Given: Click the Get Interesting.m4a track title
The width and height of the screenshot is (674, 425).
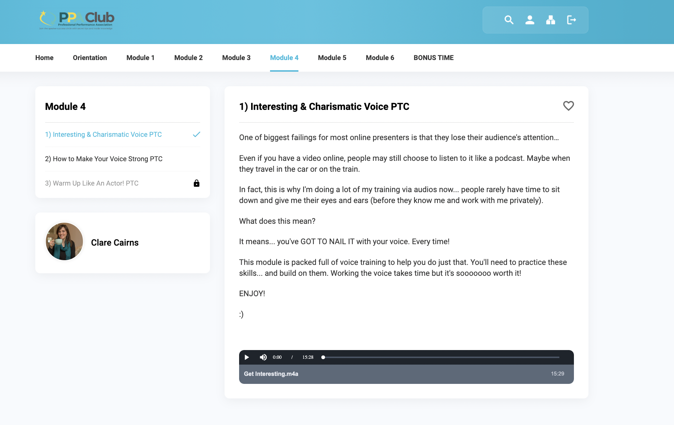Looking at the screenshot, I should click(x=271, y=374).
